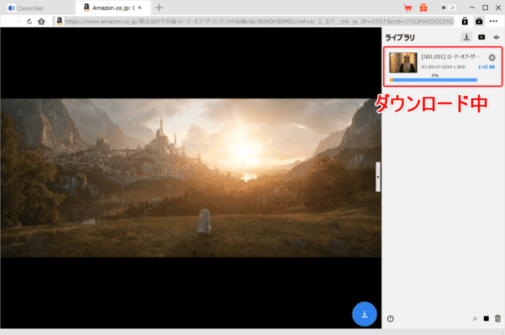This screenshot has width=505, height=335.
Task: Go to the home page
Action: [x=41, y=21]
